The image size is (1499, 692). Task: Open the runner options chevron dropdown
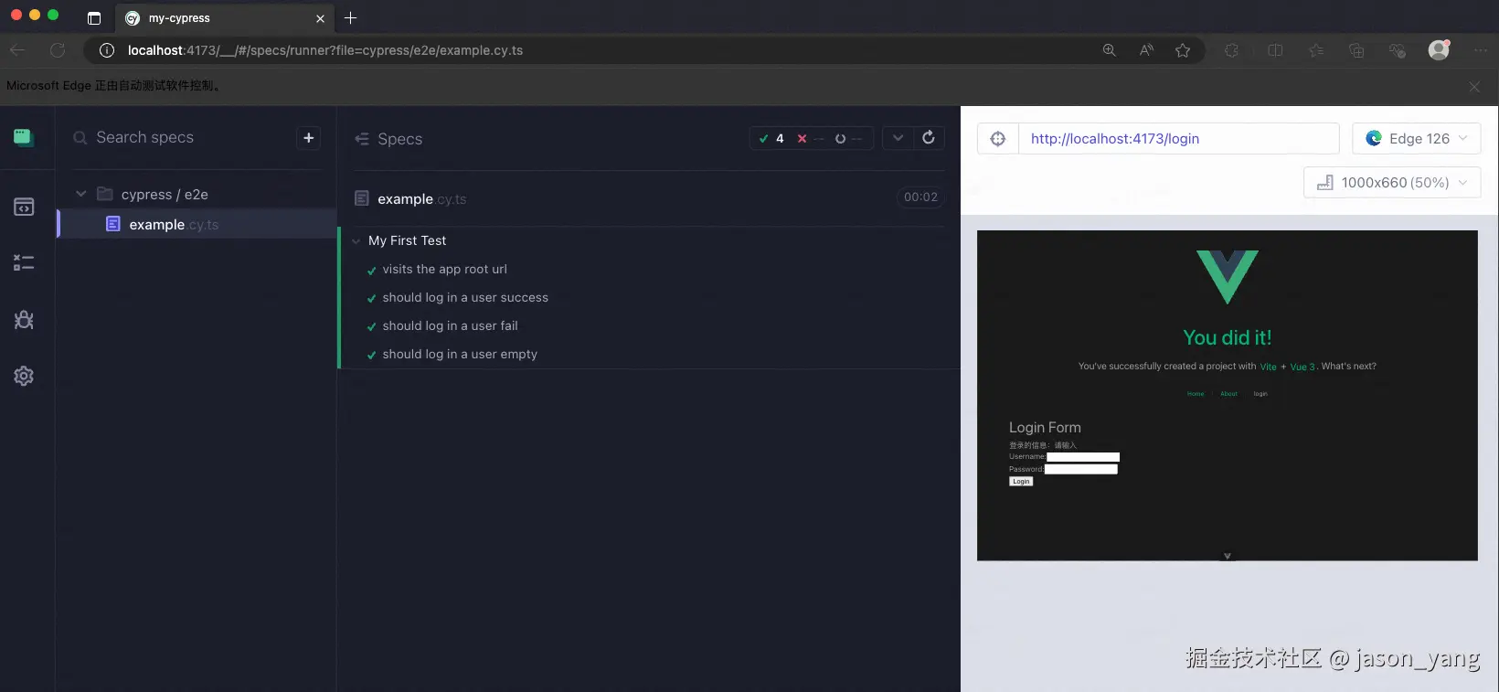coord(898,138)
